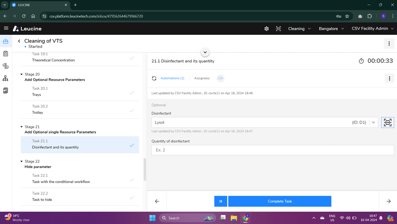
Task: Click the Complete Task button
Action: 280,201
